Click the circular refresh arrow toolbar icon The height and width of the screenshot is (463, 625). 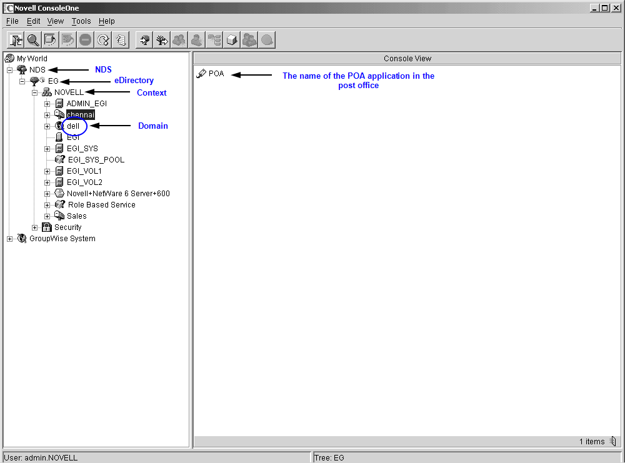pos(103,40)
